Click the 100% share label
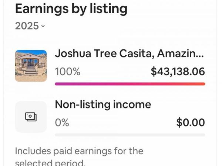The width and height of the screenshot is (222, 166). click(67, 72)
